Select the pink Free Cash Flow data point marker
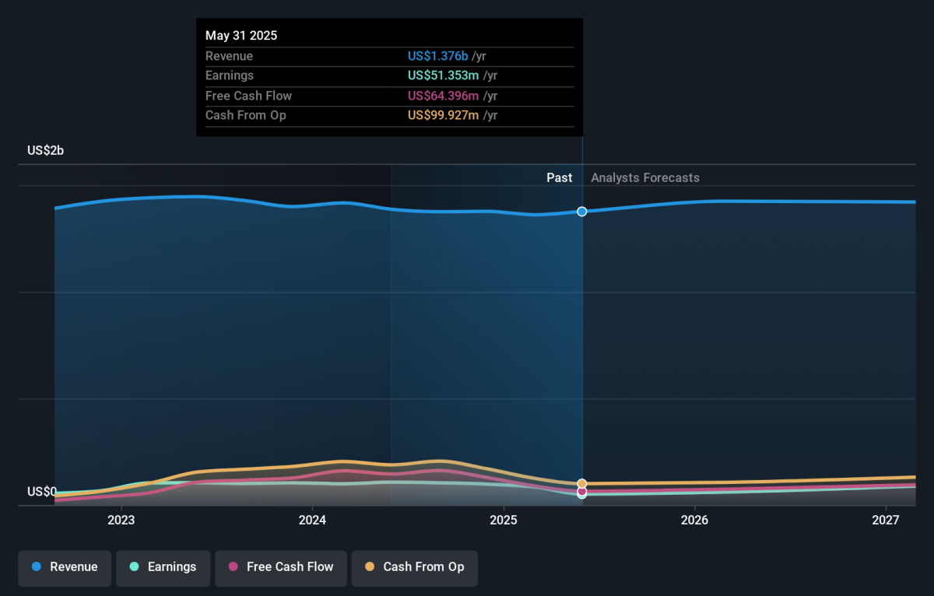 [582, 492]
